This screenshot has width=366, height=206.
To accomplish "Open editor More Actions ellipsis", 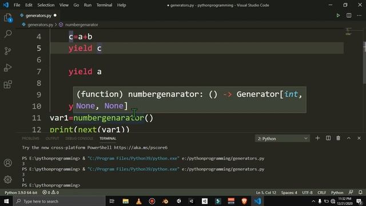I will (x=359, y=15).
